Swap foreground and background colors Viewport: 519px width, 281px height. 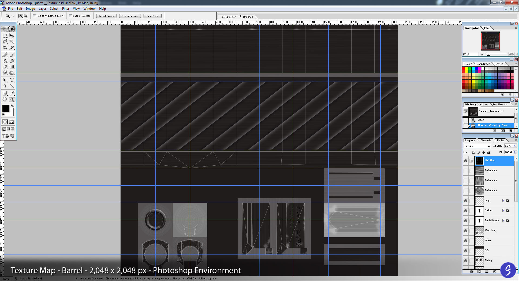(12, 106)
